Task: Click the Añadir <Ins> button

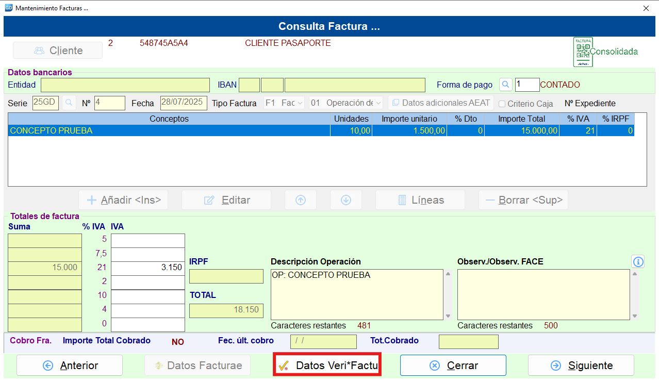Action: pyautogui.click(x=123, y=200)
